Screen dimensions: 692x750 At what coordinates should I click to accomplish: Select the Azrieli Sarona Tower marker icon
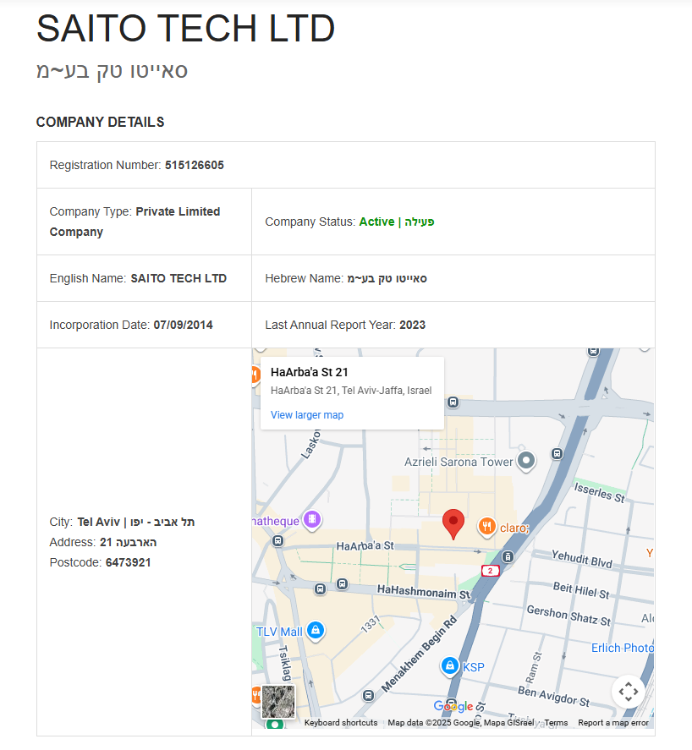[x=526, y=461]
